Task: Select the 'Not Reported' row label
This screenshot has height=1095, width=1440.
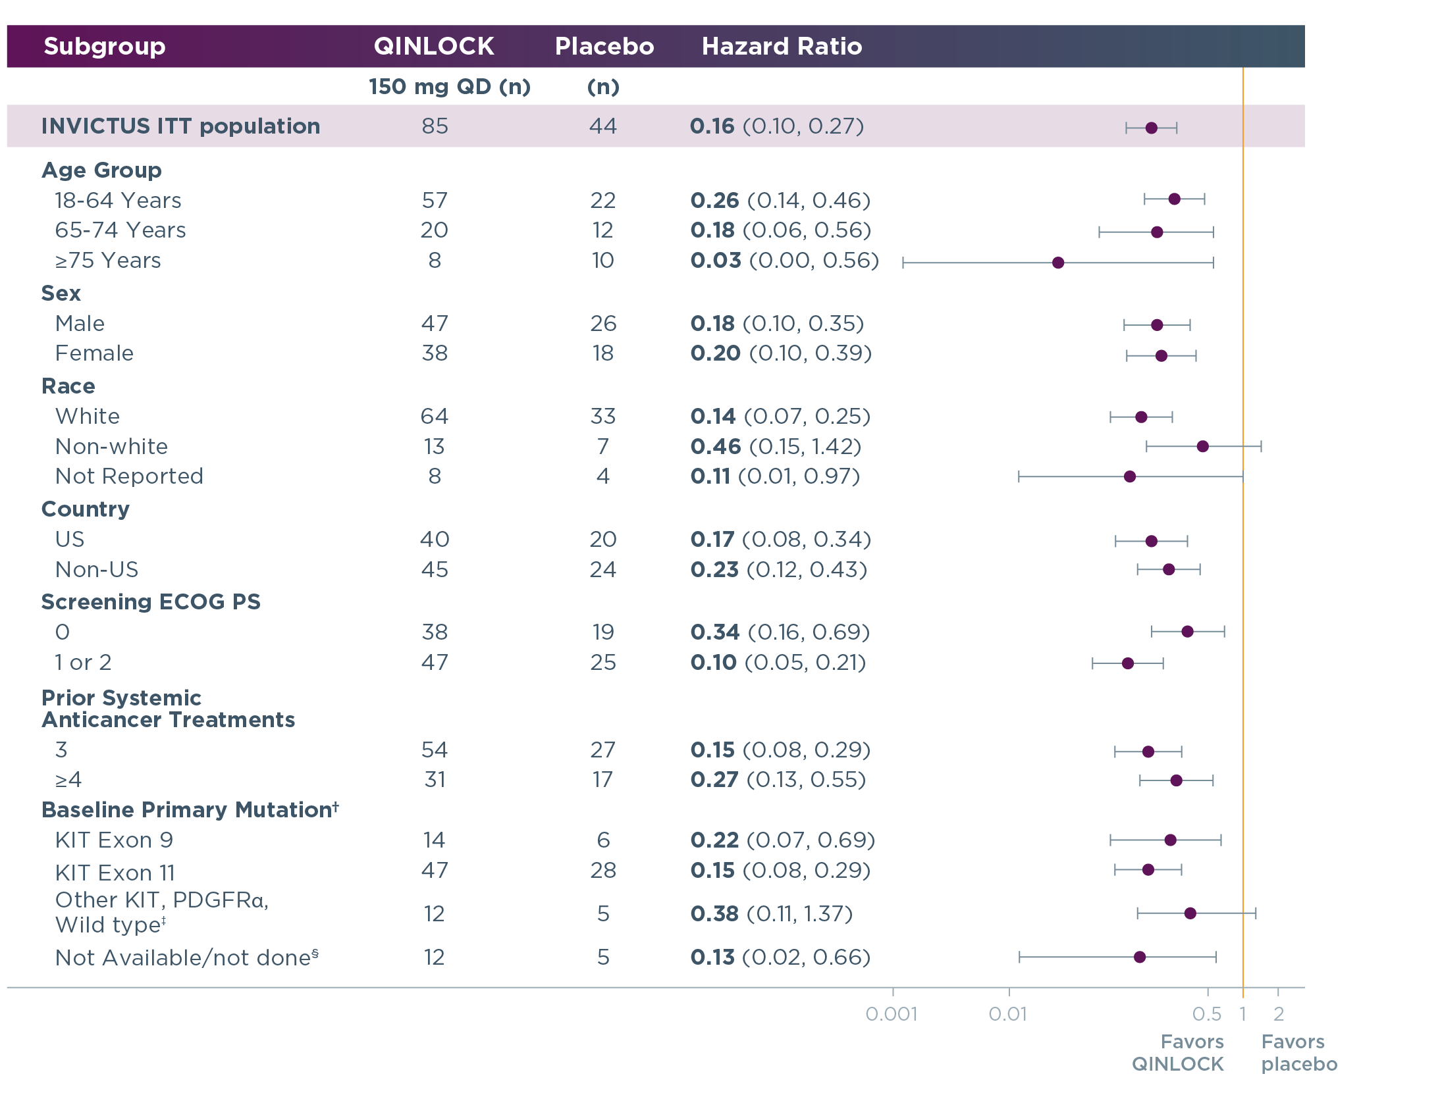Action: pos(129,476)
